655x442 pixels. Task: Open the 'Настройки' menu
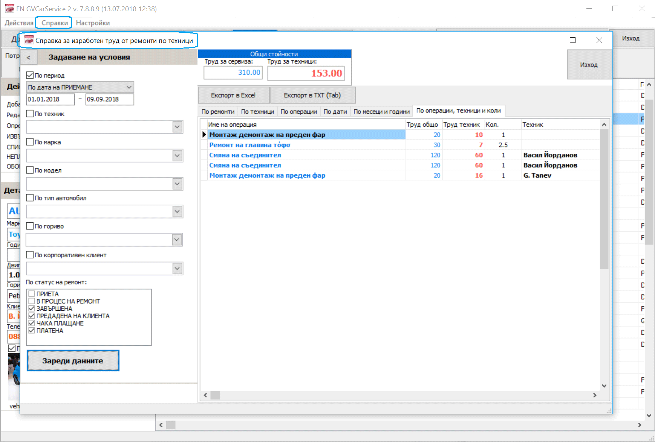(93, 23)
